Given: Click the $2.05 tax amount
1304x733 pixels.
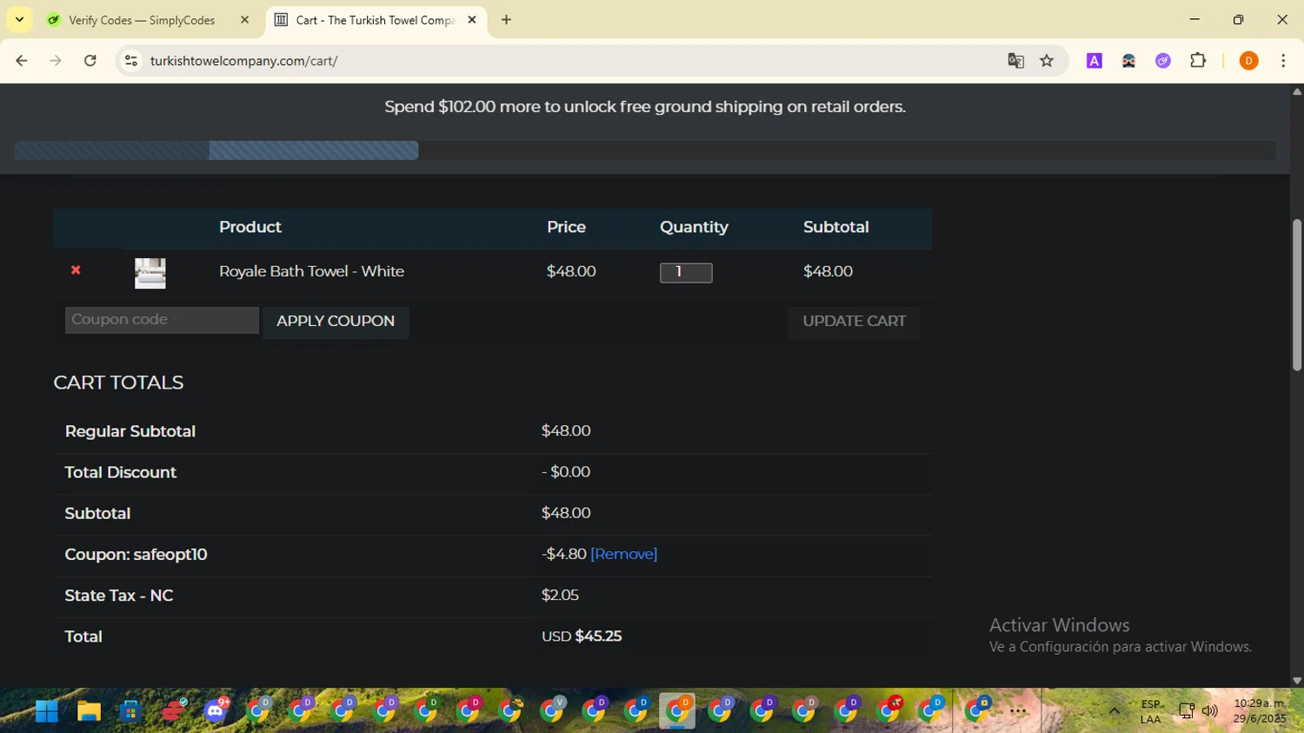Looking at the screenshot, I should tap(560, 596).
